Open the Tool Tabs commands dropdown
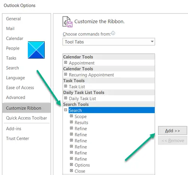Viewport: 188px width, 175px height. point(109,42)
